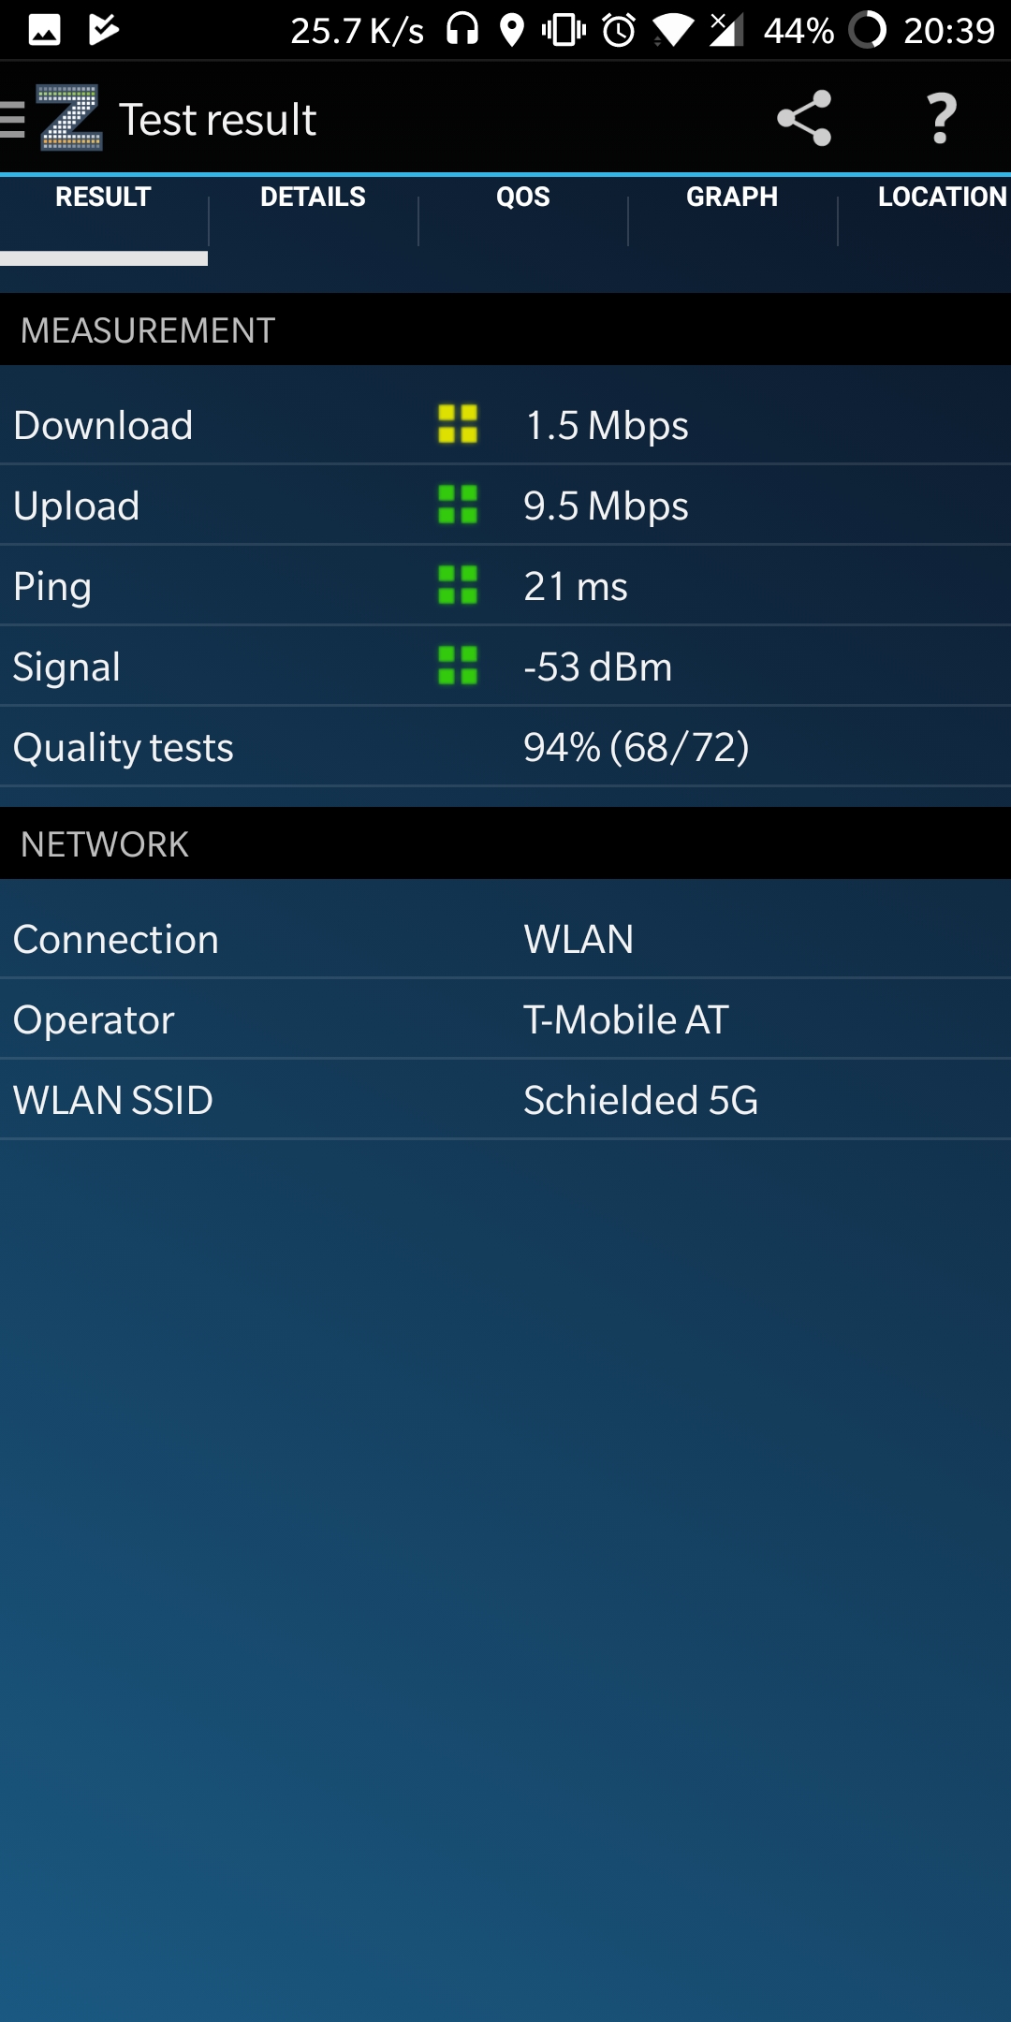Tap green Signal quality indicator
Image resolution: width=1011 pixels, height=2022 pixels.
point(458,666)
